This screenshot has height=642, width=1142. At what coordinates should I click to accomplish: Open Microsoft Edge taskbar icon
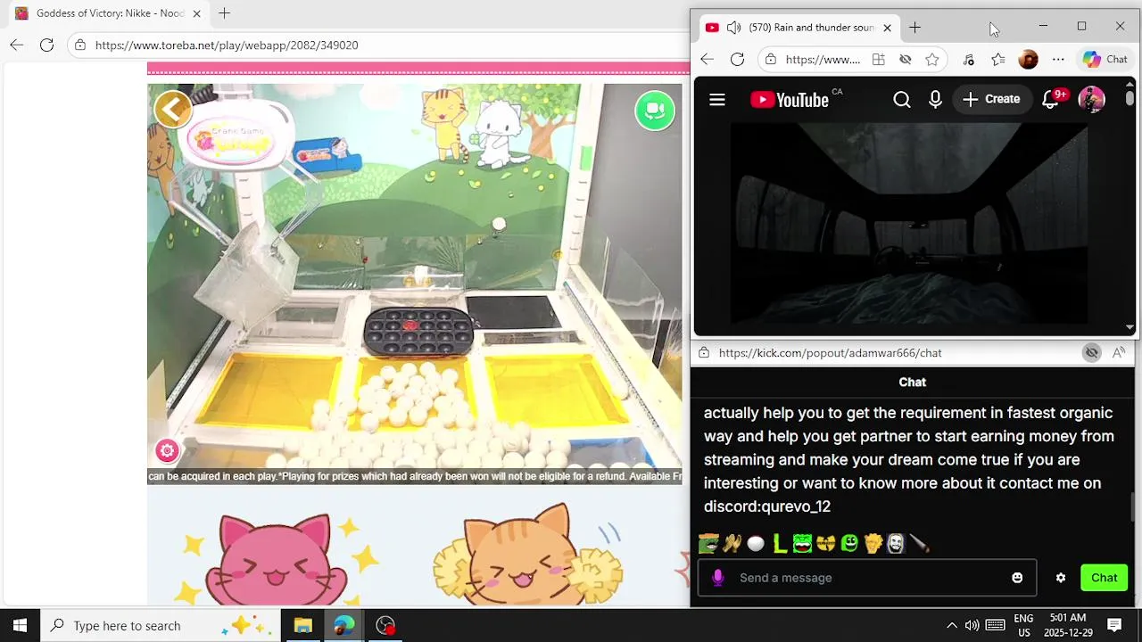click(x=344, y=625)
